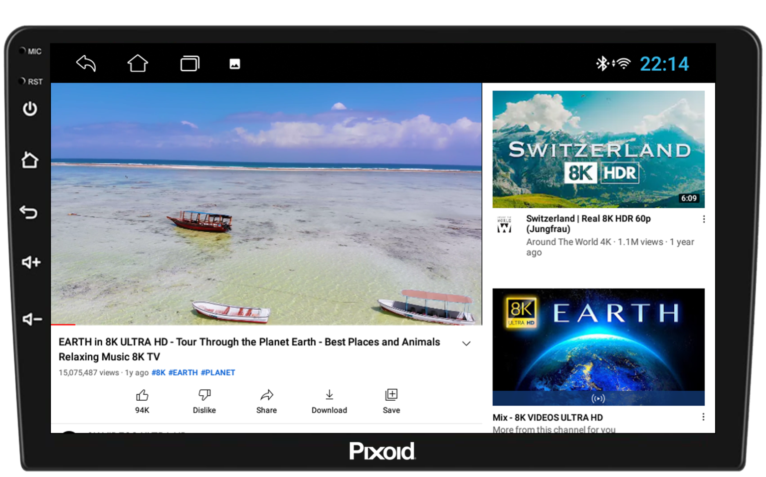Tap the back arrow in top navigation bar
766x477 pixels.
pos(86,64)
